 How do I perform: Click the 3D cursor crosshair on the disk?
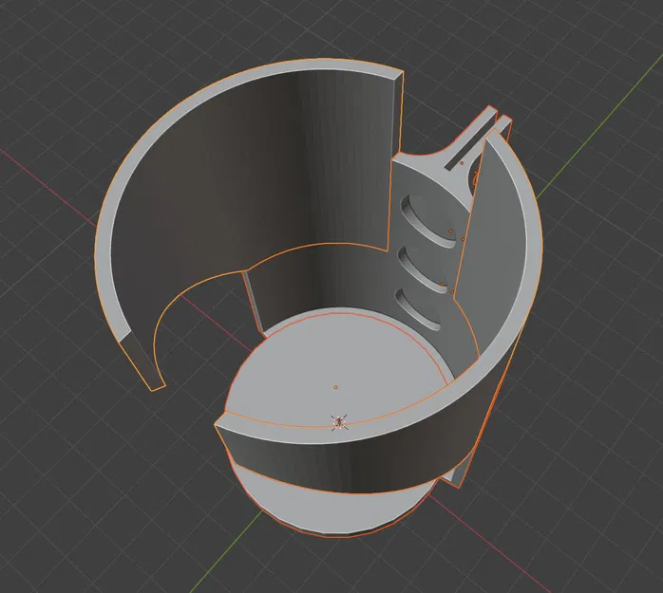pos(339,422)
